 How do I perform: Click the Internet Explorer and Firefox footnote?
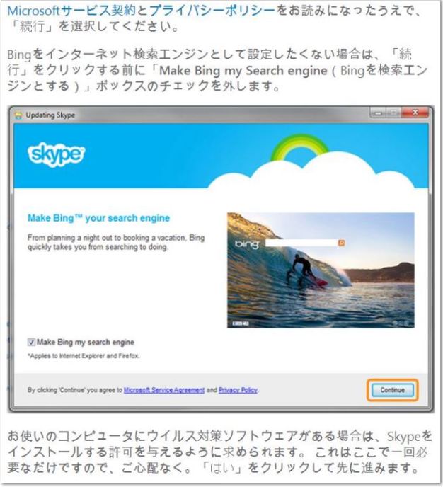click(84, 356)
